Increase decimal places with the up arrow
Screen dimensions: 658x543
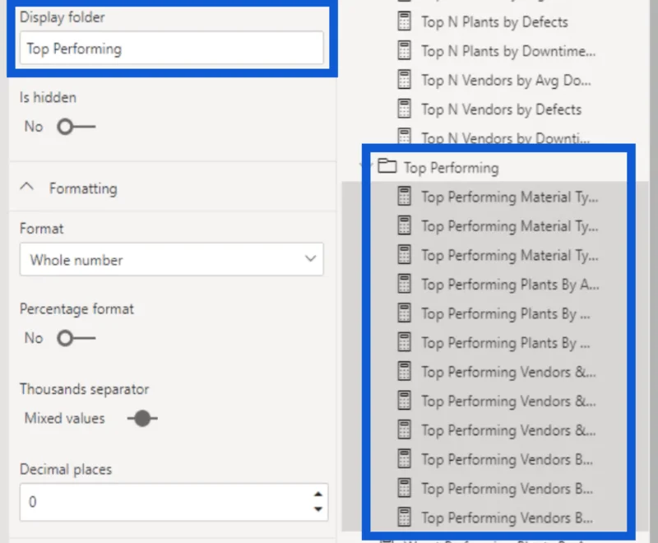click(x=318, y=494)
